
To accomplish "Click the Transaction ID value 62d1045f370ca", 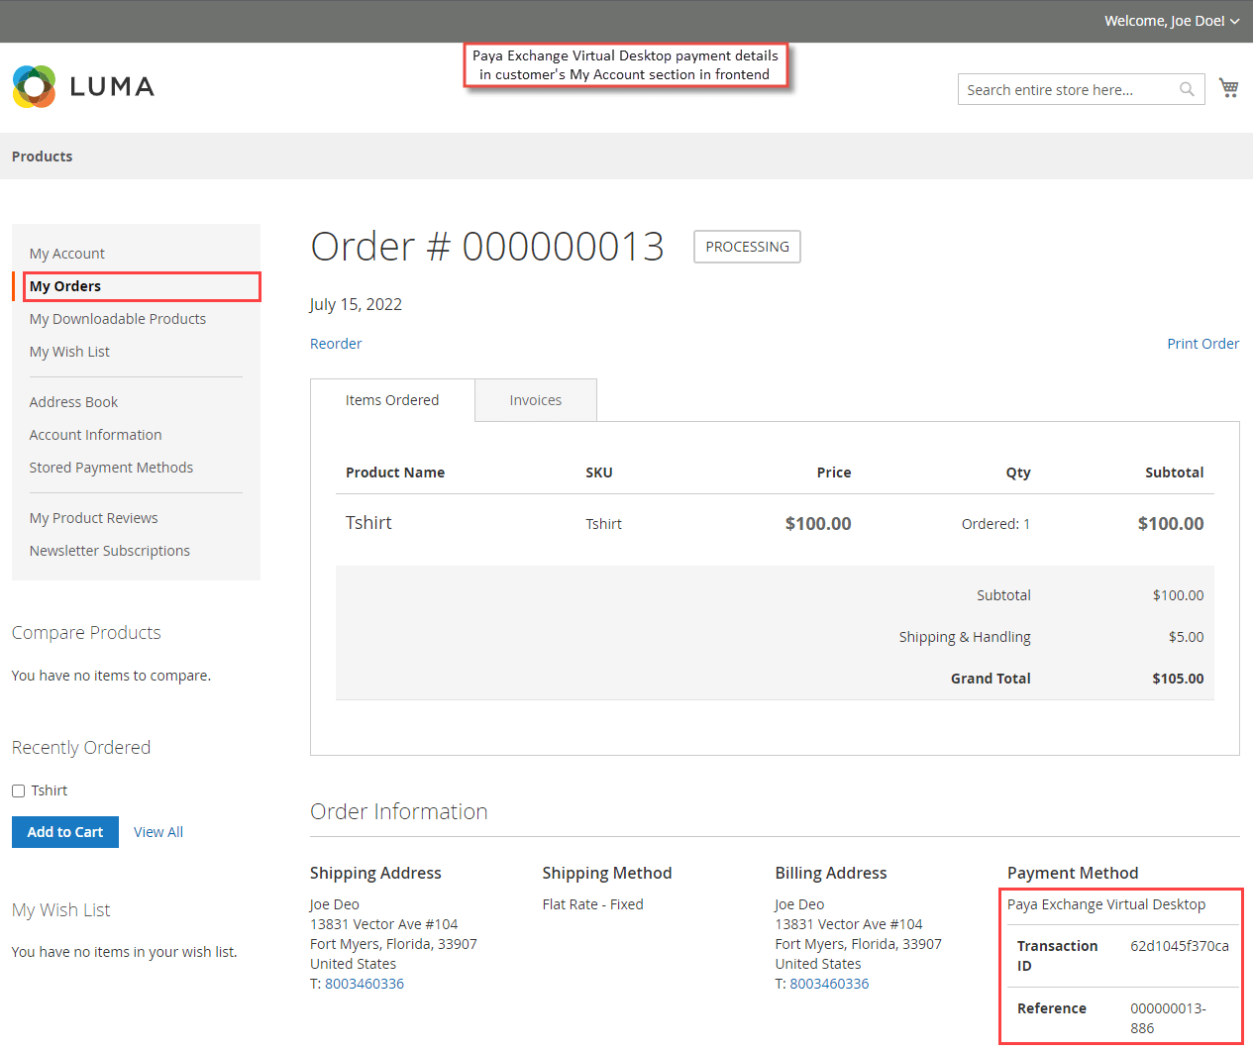I will pyautogui.click(x=1180, y=946).
